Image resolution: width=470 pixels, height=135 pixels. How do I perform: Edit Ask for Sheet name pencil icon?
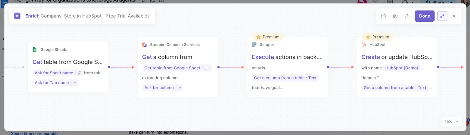pyautogui.click(x=79, y=73)
